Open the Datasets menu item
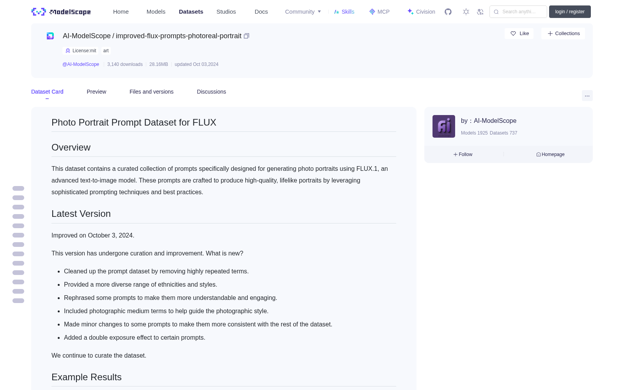The width and height of the screenshot is (624, 390). [191, 12]
